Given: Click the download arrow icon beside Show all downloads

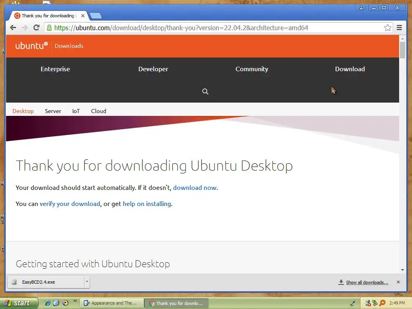Looking at the screenshot, I should [341, 282].
